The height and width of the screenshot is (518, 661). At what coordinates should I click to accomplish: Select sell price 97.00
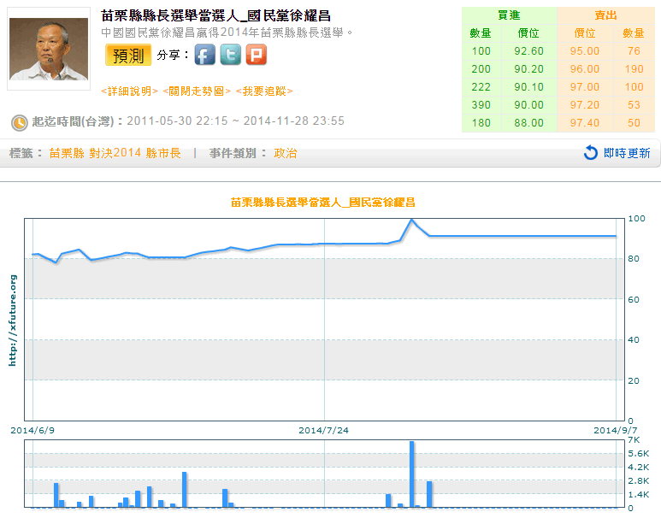pyautogui.click(x=585, y=87)
